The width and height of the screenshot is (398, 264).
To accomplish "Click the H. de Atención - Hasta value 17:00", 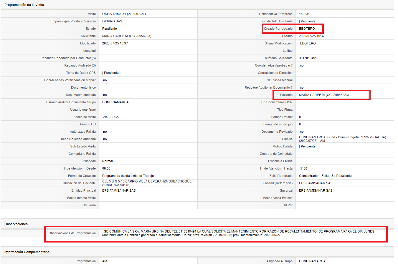I will click(x=303, y=168).
